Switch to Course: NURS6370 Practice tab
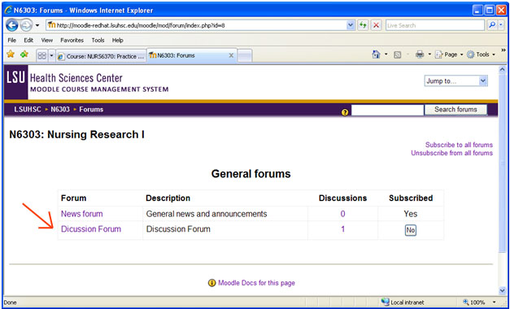 (x=101, y=56)
